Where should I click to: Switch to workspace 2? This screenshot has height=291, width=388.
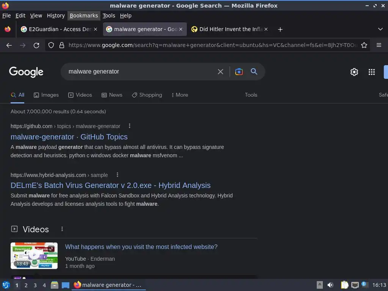coord(26,285)
